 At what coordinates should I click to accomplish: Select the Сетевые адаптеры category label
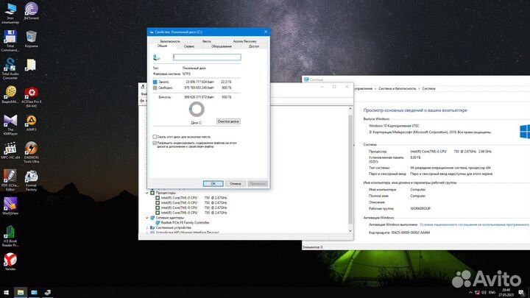[x=170, y=218]
